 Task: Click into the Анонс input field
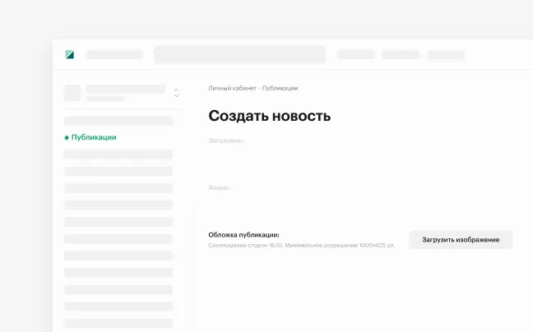pos(220,187)
